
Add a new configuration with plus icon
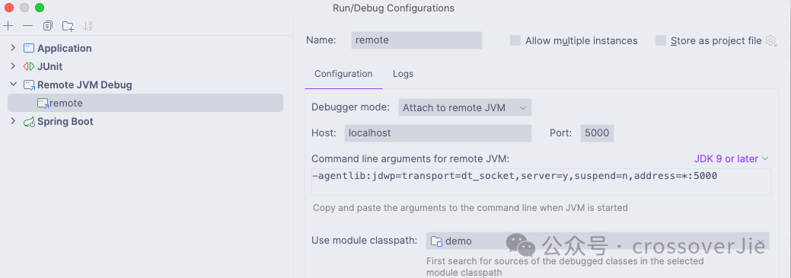coord(8,26)
